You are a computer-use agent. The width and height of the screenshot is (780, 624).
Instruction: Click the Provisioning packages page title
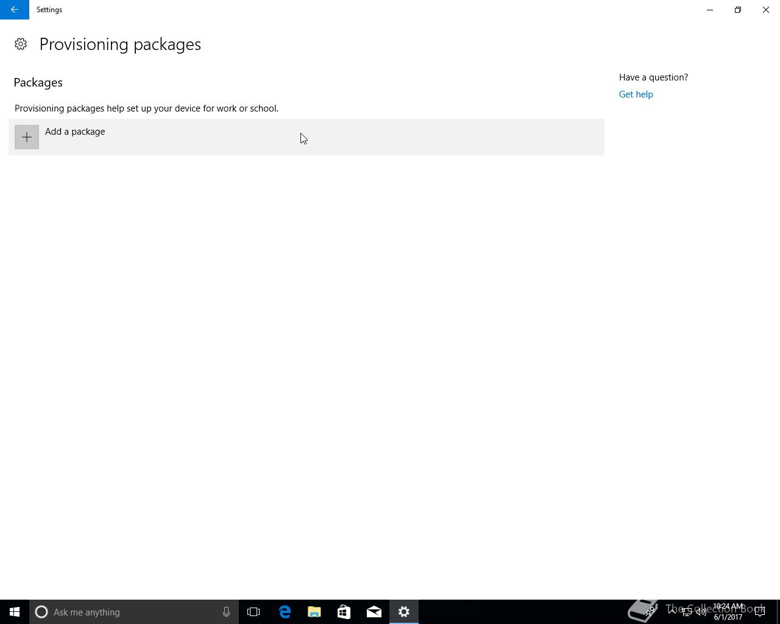click(x=120, y=44)
